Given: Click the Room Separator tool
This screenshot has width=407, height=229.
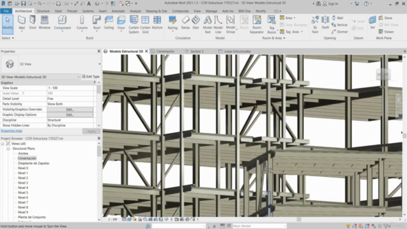Looking at the screenshot, I should 257,24.
